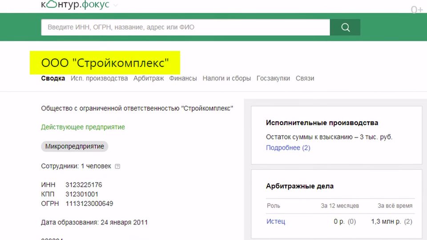This screenshot has width=427, height=240.
Task: Click the Микропредприятие badge
Action: click(75, 146)
